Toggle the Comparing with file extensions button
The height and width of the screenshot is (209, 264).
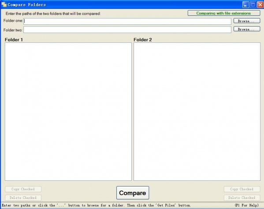coord(224,13)
